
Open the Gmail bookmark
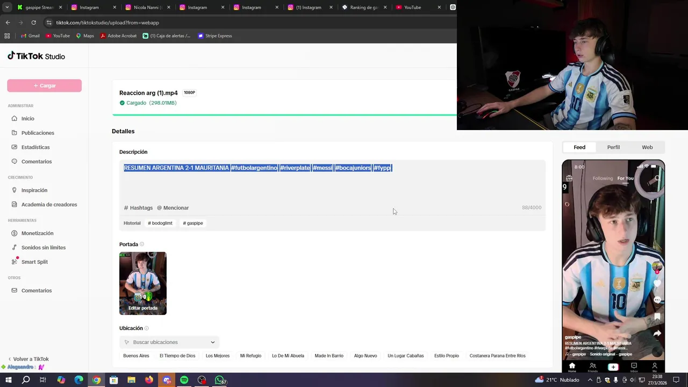(x=30, y=36)
